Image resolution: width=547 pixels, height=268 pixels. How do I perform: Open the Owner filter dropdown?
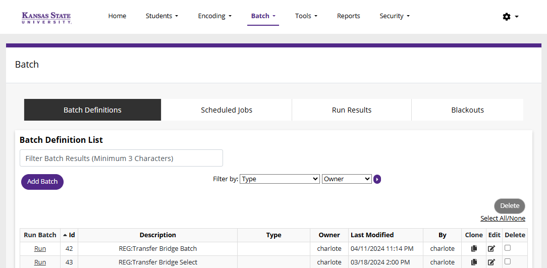click(347, 179)
